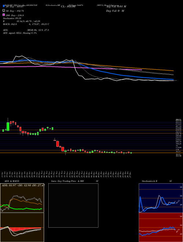183x242 pixels.
Task: Select the '50 Day = 192.78' legend text
Action: tap(15, 11)
